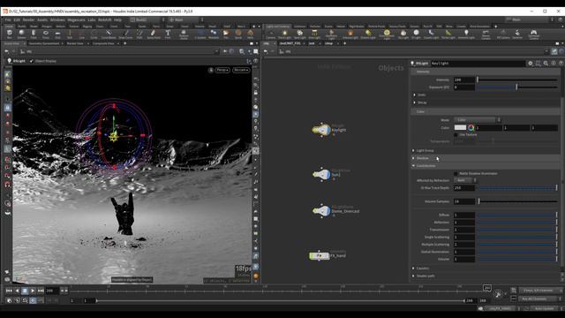Toggle the realtime playback toggle icon
The height and width of the screenshot is (318, 565).
(33, 300)
